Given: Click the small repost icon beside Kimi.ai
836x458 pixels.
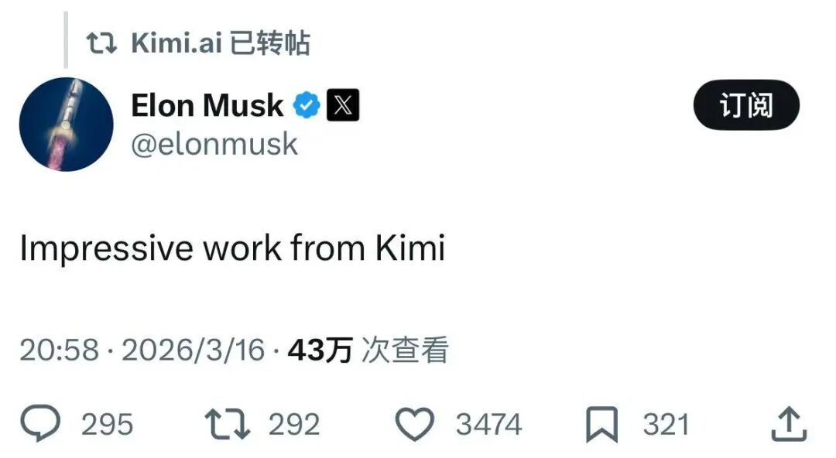Looking at the screenshot, I should click(101, 43).
